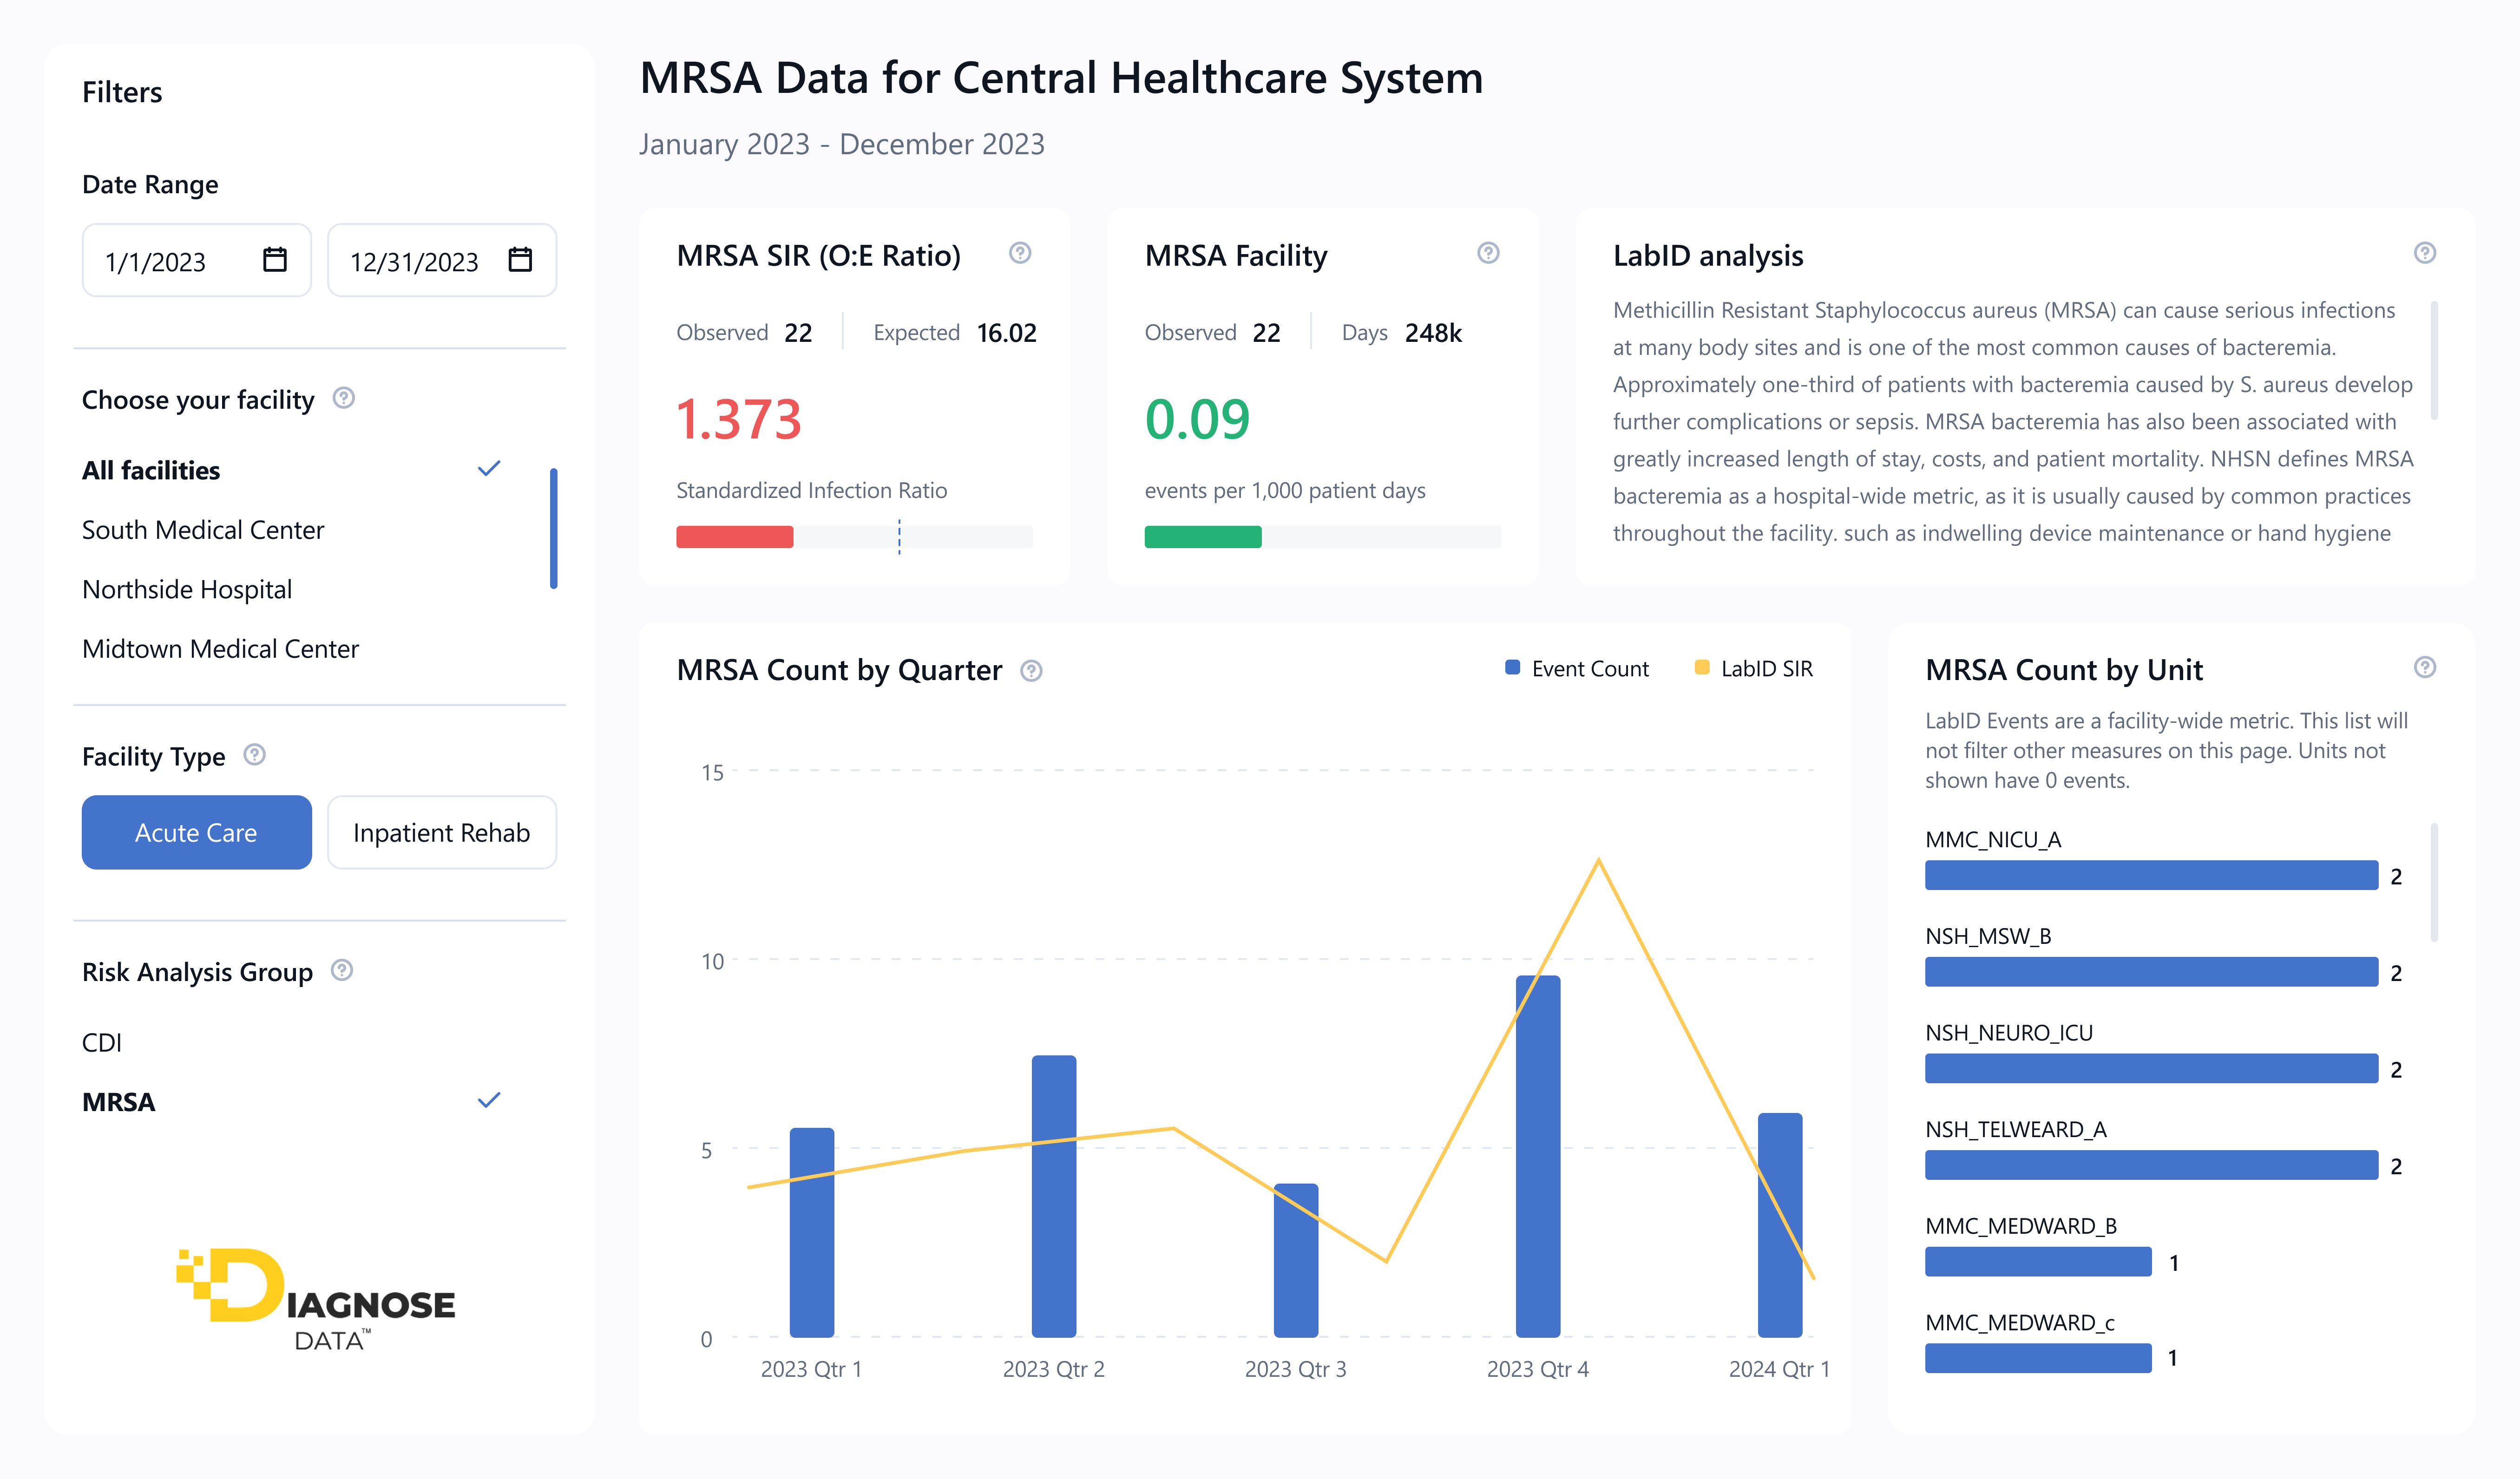Select Inpatient Rehab facility type

click(x=441, y=832)
